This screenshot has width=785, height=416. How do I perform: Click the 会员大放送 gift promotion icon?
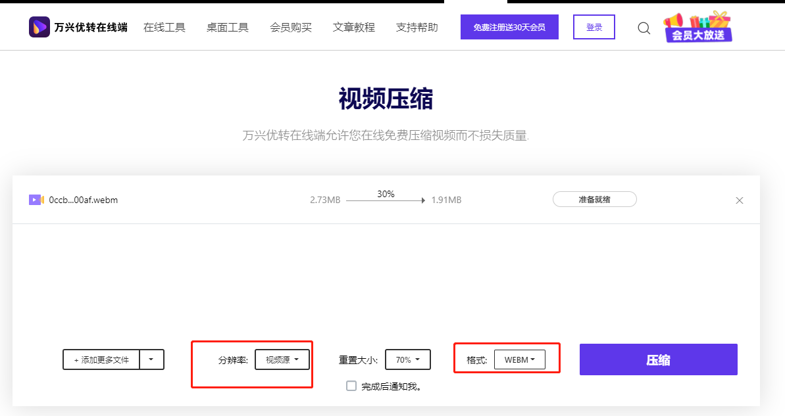[x=697, y=28]
